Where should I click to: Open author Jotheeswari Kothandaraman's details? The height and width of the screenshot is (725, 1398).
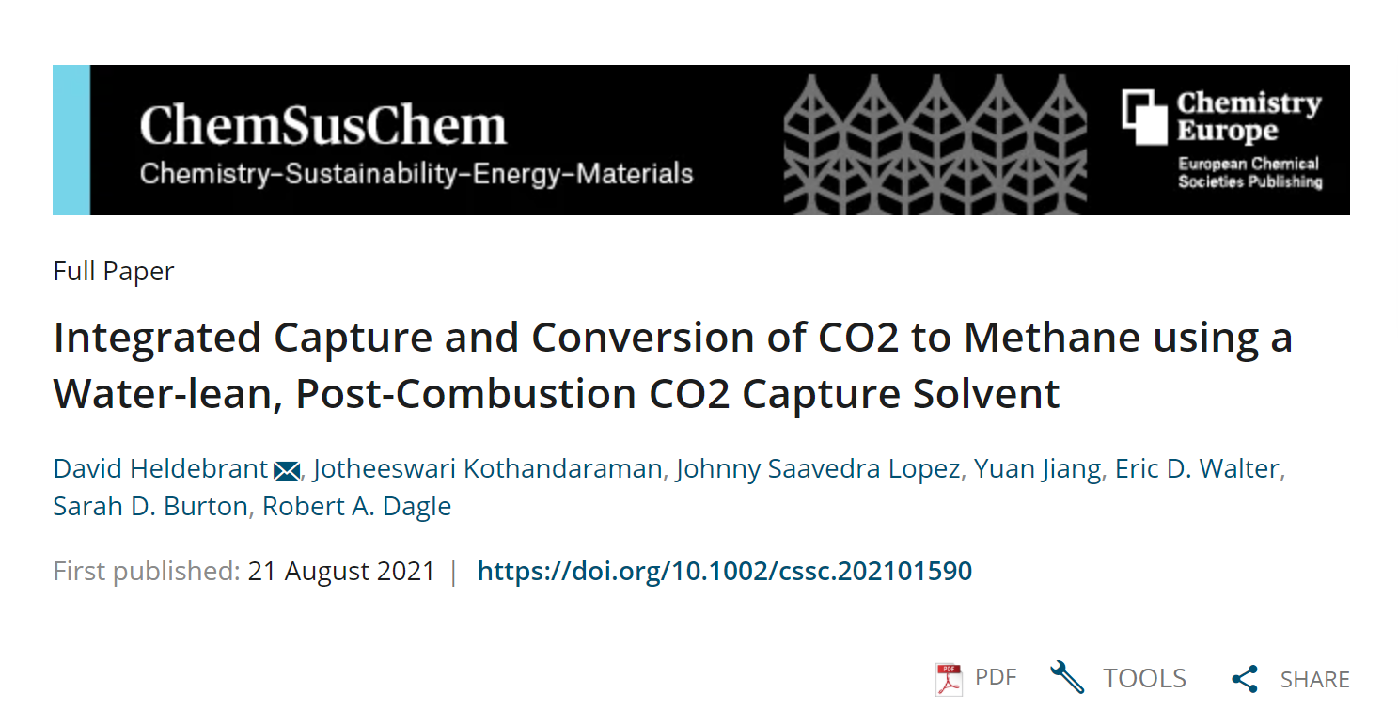(x=487, y=468)
